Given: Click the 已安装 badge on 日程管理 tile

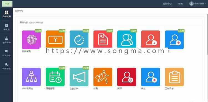Looking at the screenshot, I should [x=62, y=68].
